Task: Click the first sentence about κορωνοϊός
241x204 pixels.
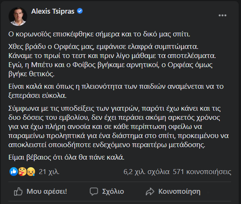Action: 99,34
